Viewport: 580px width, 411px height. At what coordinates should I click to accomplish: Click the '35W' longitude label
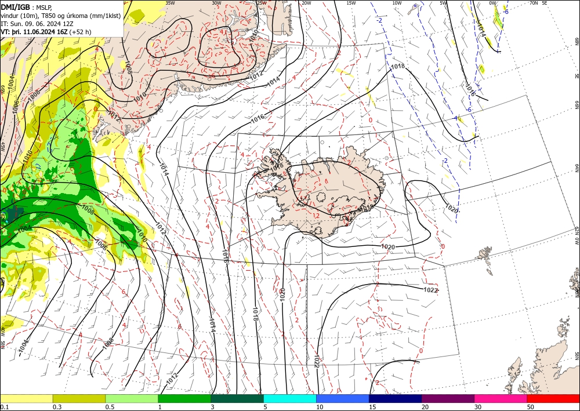[170, 3]
